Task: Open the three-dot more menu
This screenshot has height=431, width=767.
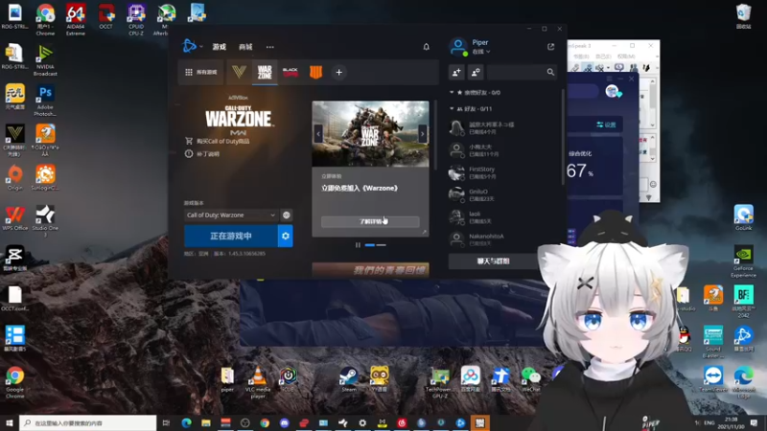Action: (270, 47)
